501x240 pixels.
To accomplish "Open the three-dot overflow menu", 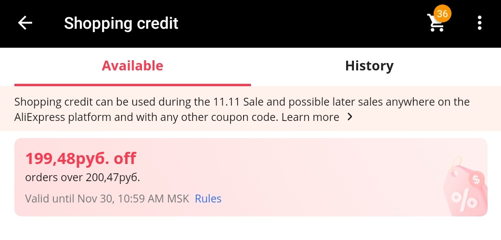I will [479, 23].
